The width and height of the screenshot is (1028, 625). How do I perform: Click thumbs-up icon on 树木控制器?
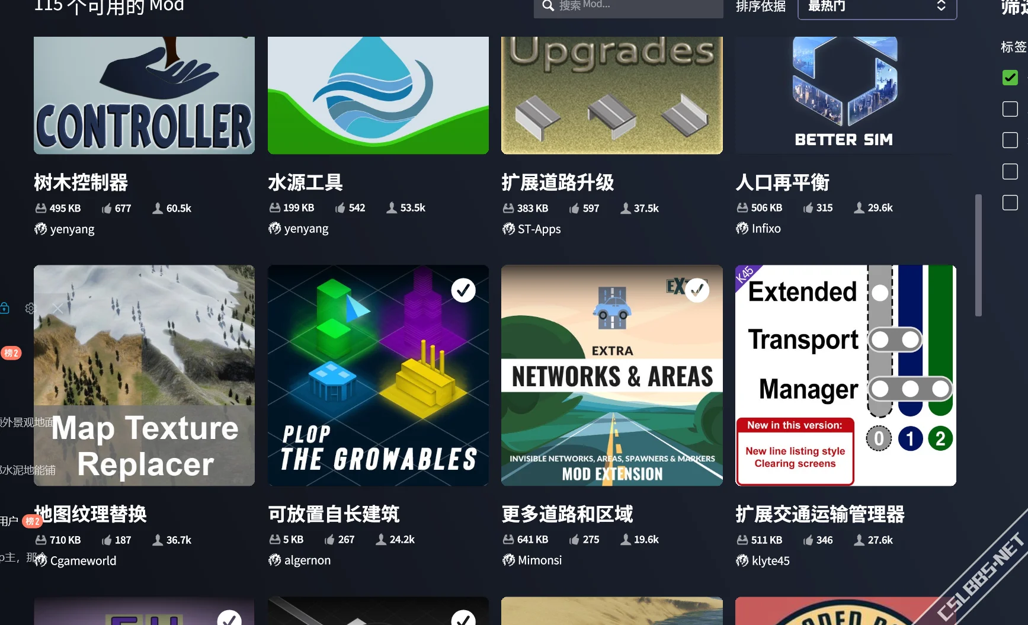click(x=107, y=209)
